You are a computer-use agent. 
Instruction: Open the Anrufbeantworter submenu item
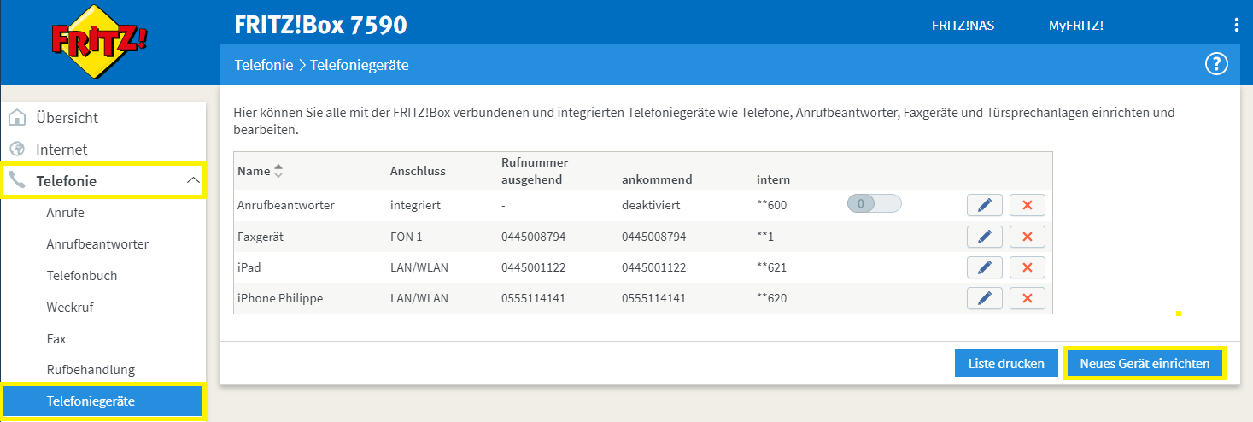pos(97,244)
